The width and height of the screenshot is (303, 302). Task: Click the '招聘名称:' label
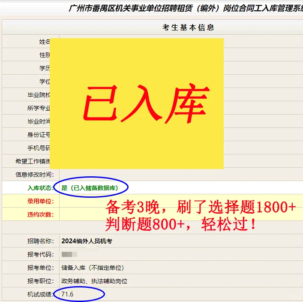[41, 241]
